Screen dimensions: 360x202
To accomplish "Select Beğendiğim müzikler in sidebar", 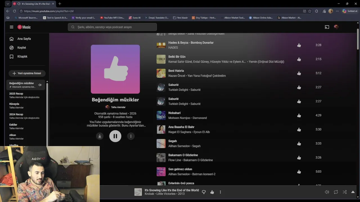I will pyautogui.click(x=25, y=85).
